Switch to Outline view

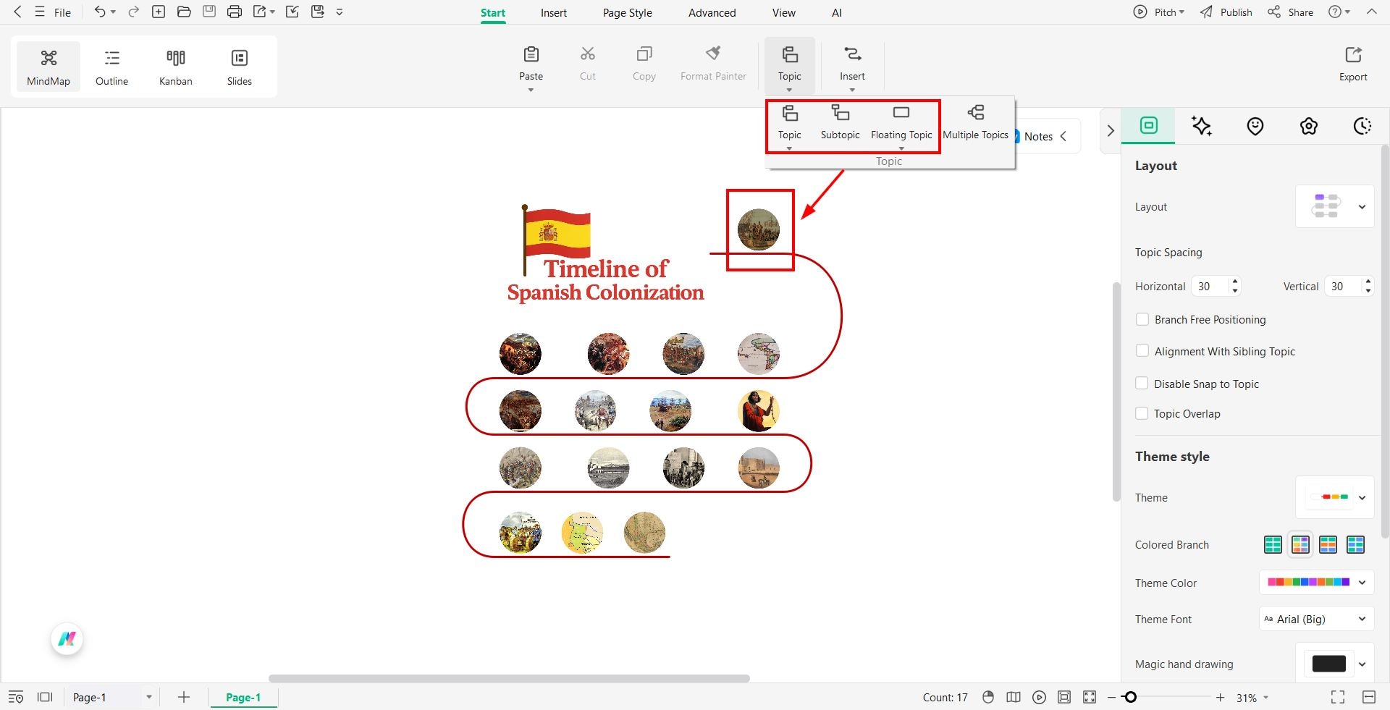[x=111, y=67]
